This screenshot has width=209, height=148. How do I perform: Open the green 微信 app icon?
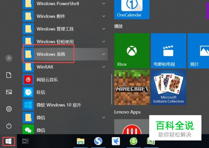pyautogui.click(x=28, y=129)
